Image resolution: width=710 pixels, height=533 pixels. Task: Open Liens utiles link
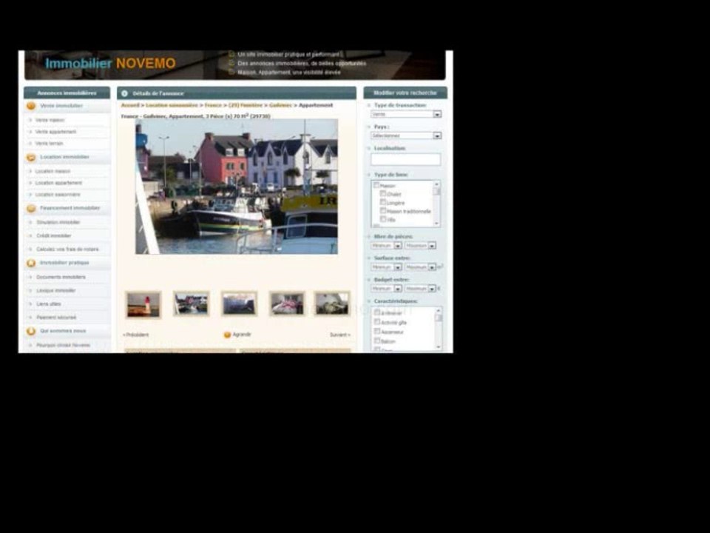point(49,304)
